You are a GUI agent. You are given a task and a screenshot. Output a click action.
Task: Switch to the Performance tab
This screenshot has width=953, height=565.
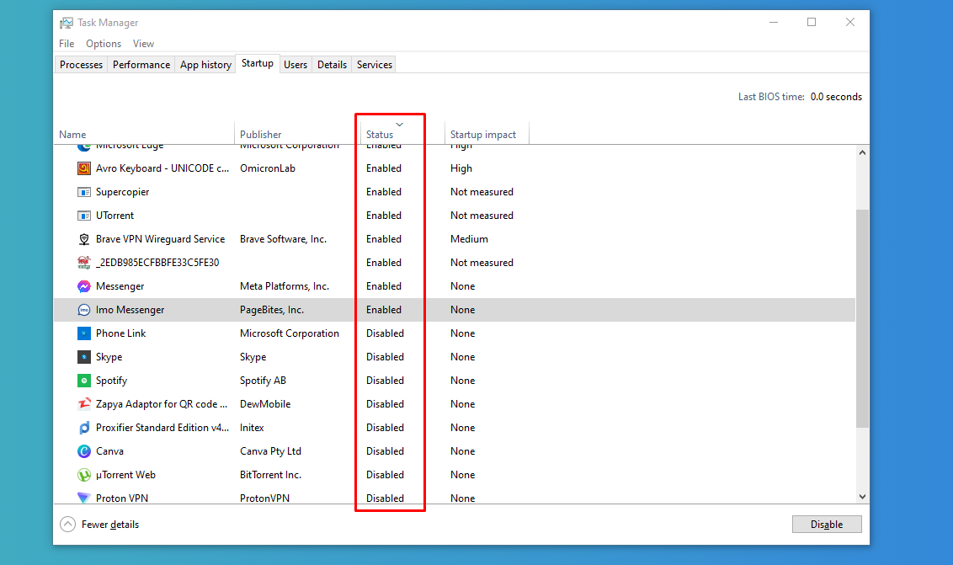pos(141,65)
